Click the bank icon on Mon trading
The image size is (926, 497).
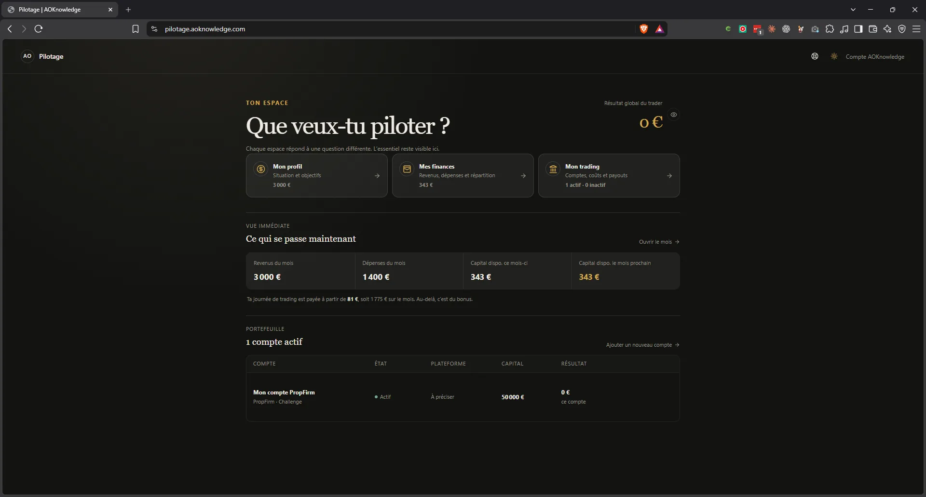point(553,169)
